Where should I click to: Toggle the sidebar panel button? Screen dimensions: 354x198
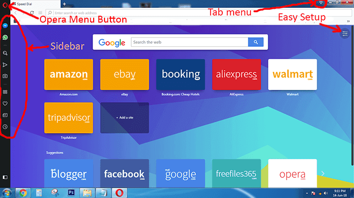[x=5, y=177]
